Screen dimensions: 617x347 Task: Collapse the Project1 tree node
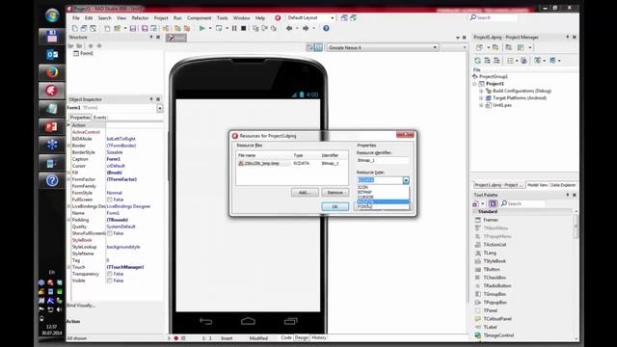coord(474,84)
